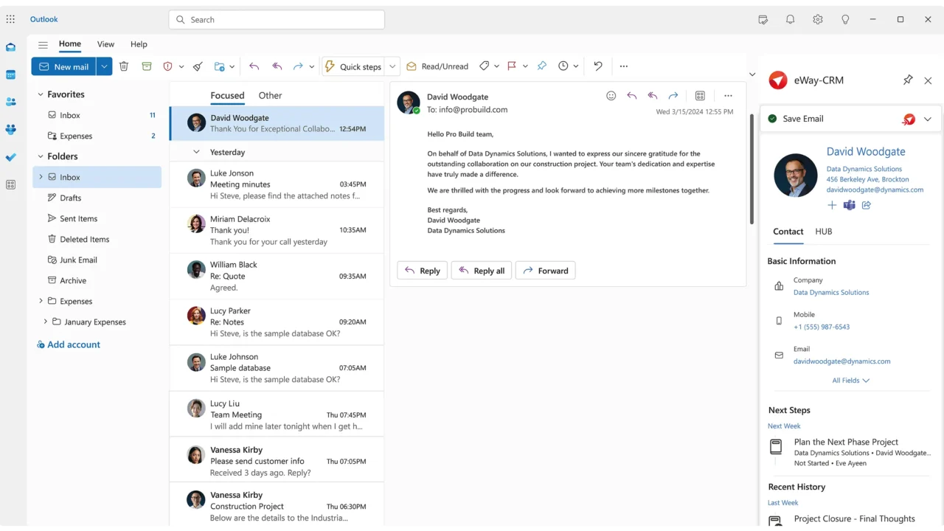Image resolution: width=944 pixels, height=531 pixels.
Task: Categorize the message with the tag icon
Action: (484, 66)
